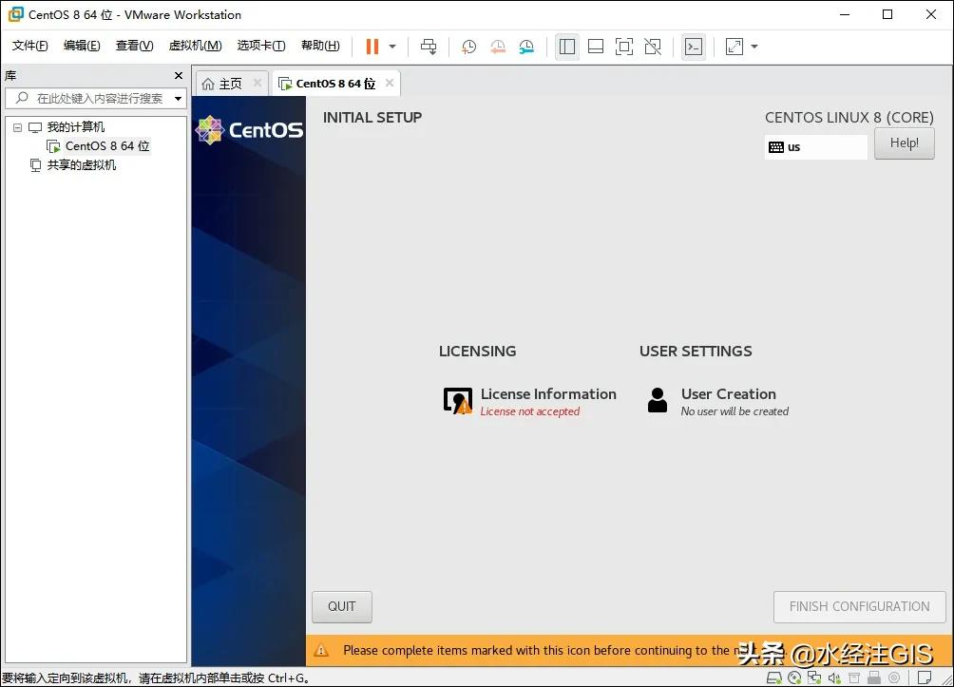Click the library search input field
Image resolution: width=954 pixels, height=687 pixels.
(95, 98)
